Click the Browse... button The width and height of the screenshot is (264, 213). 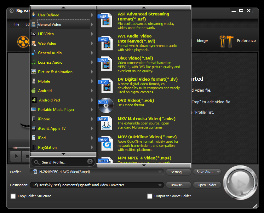coord(178,185)
